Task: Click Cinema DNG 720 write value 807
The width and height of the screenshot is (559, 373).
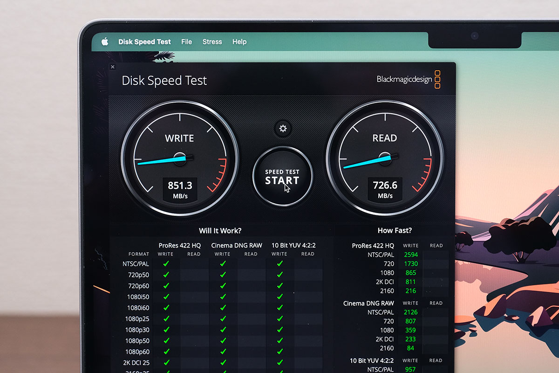Action: click(411, 321)
